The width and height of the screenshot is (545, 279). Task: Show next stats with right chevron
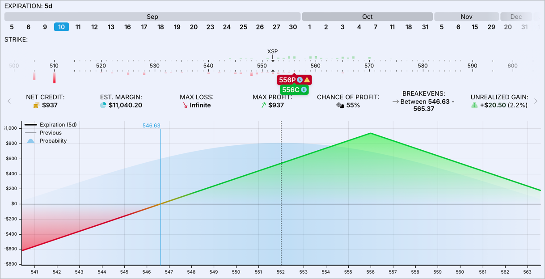tap(536, 101)
